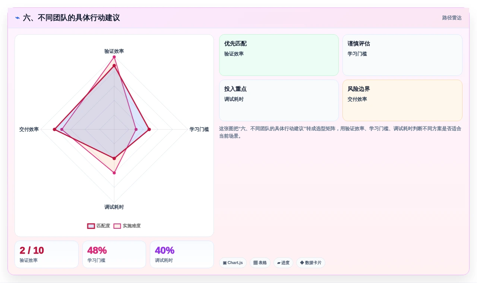Click the 匹配度 data point on 学习门槛 axis
Screen dimensions: 477x283
(149, 129)
